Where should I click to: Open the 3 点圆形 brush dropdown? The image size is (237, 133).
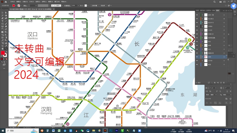(x=62, y=6)
